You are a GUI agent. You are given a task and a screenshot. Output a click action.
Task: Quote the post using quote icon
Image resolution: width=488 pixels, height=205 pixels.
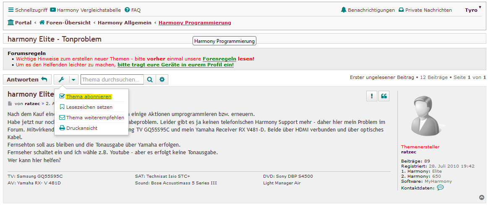coord(384,96)
